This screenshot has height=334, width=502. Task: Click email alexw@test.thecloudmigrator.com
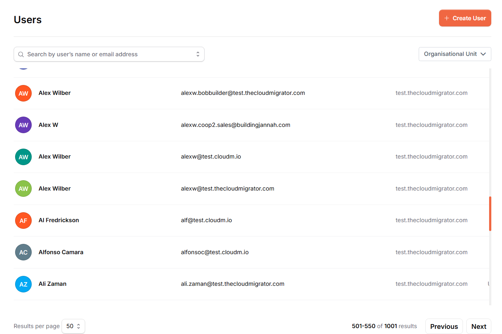point(227,189)
